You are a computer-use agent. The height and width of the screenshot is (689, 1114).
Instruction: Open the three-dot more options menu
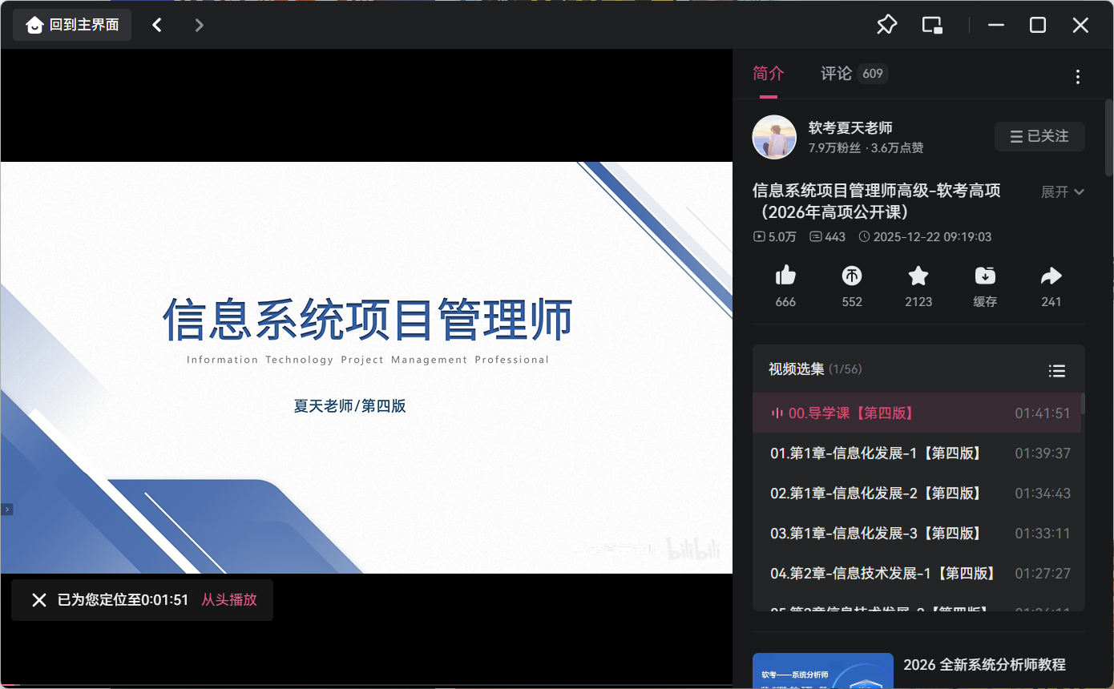tap(1078, 77)
